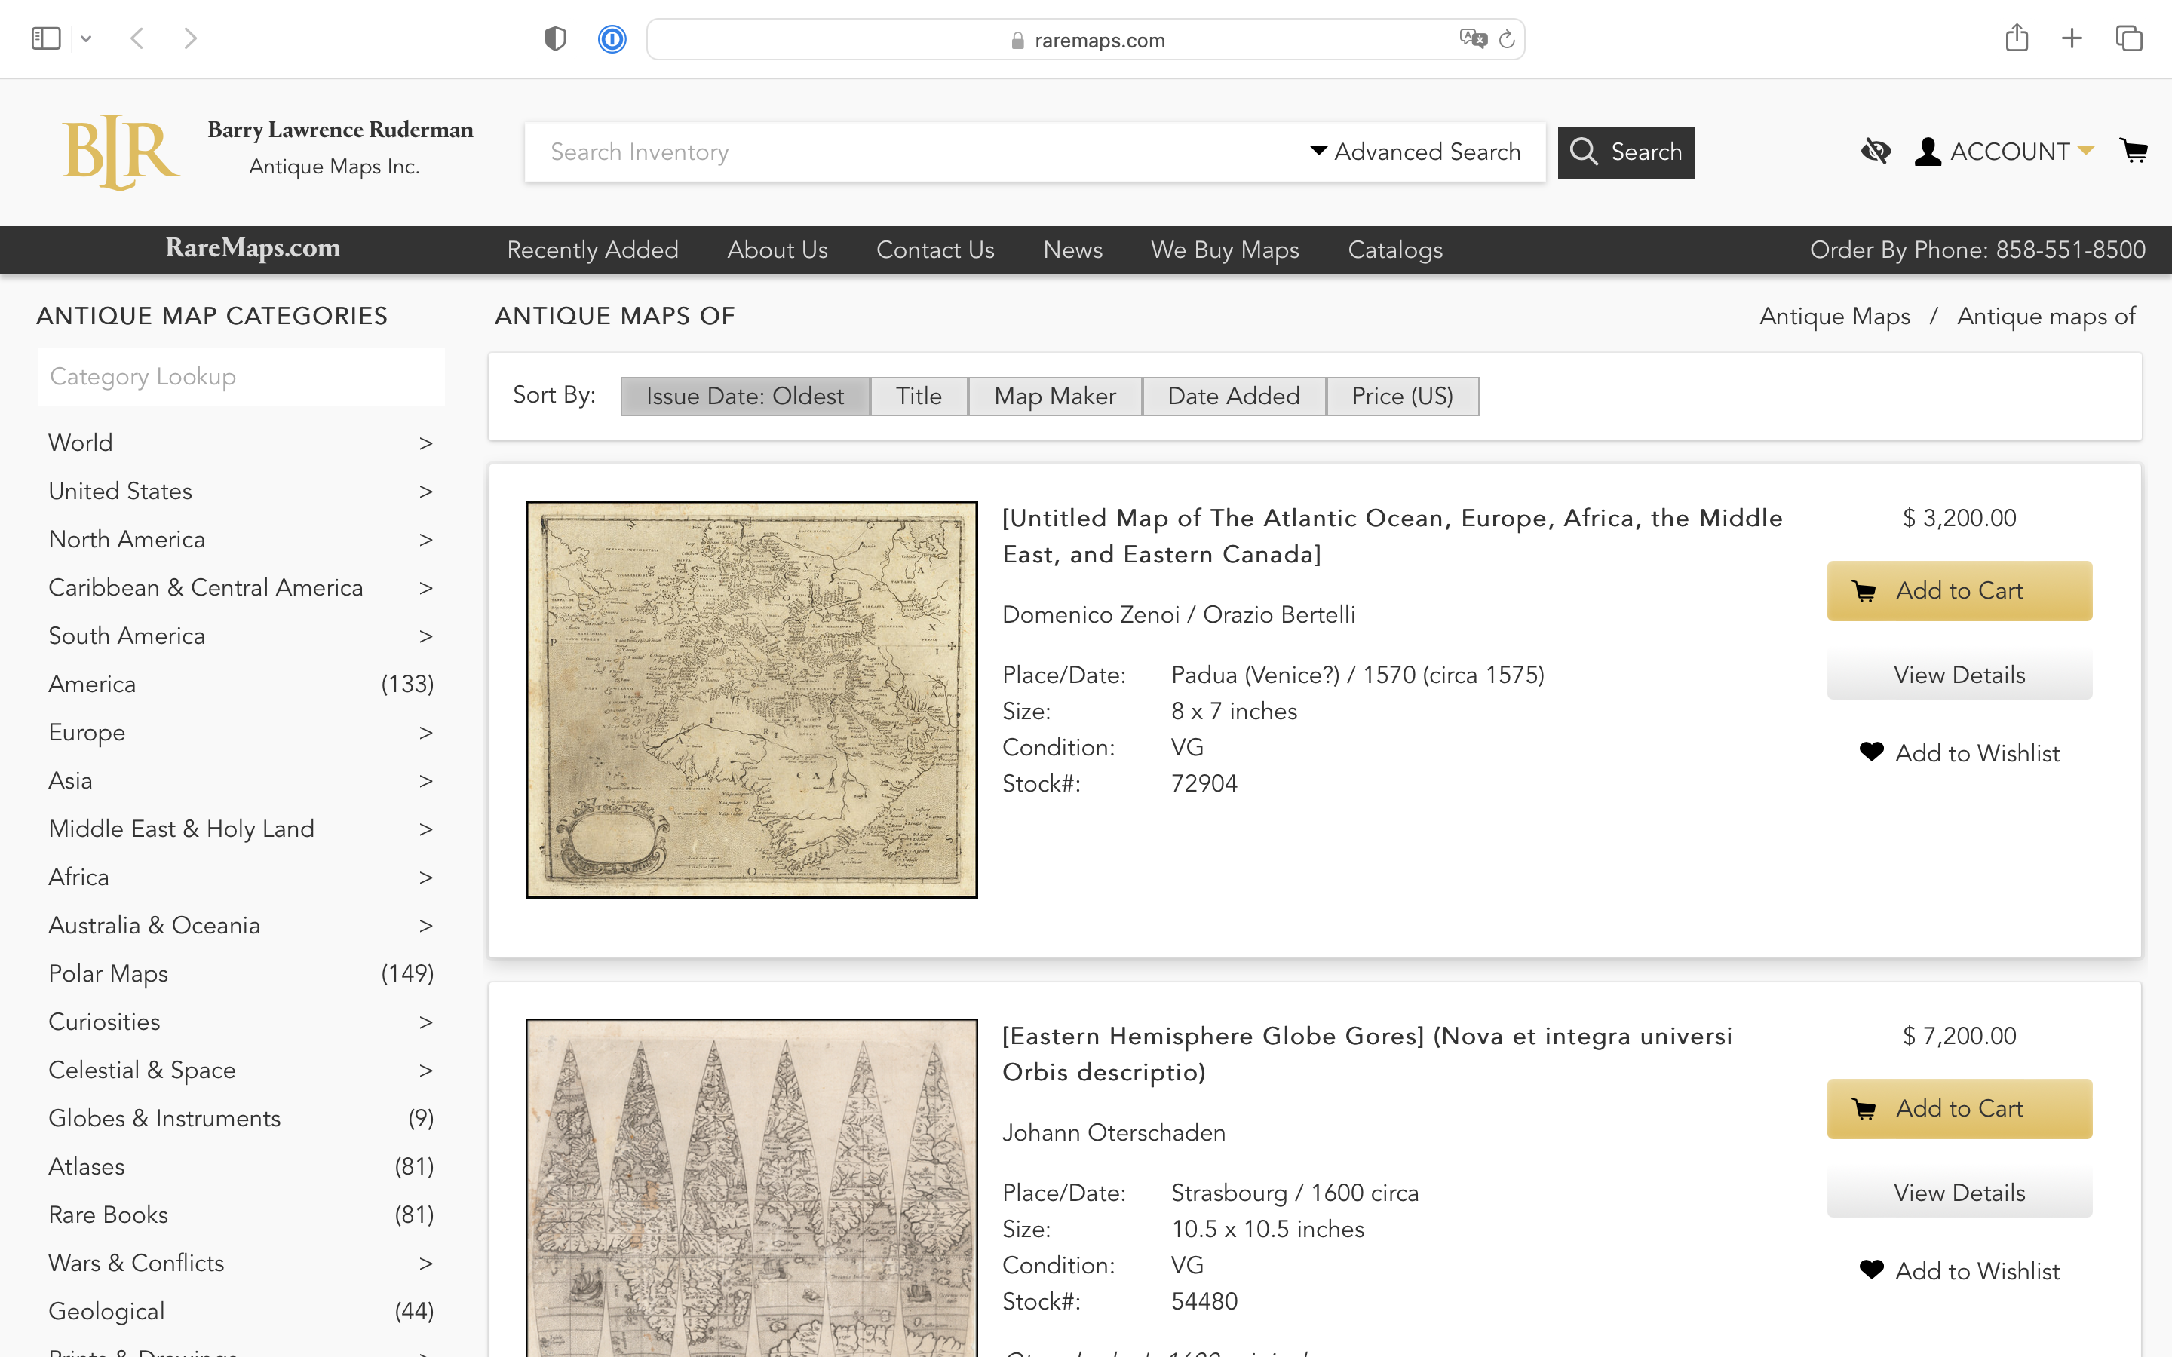This screenshot has width=2172, height=1357.
Task: Sort results by Map Maker
Action: point(1054,396)
